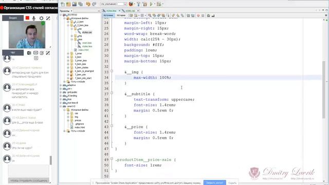Click the green Run Project arrow
This screenshot has height=185, width=329.
(x=151, y=4)
